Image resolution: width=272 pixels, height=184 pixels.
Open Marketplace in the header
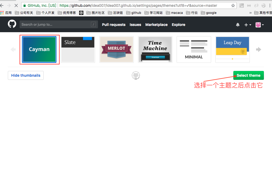(x=157, y=25)
